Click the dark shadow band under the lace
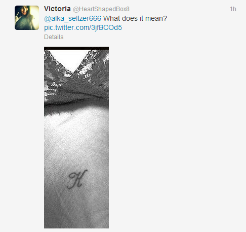 pos(76,108)
